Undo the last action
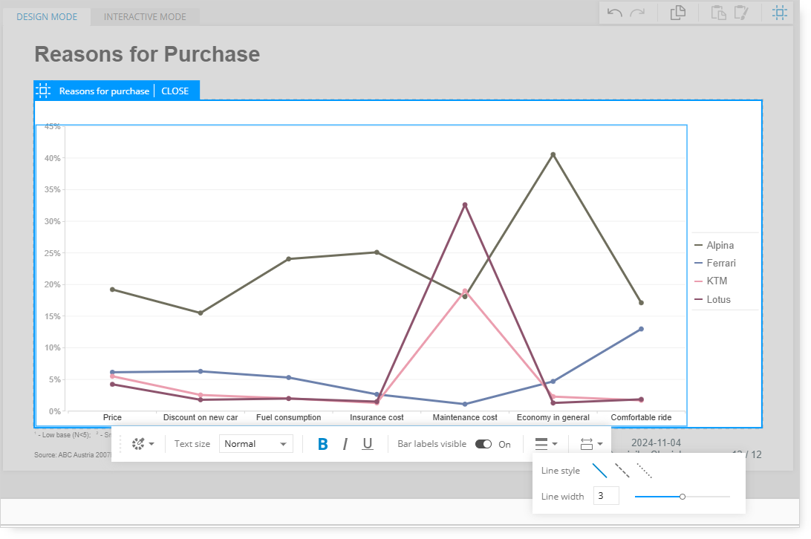Image resolution: width=811 pixels, height=539 pixels. click(x=614, y=13)
